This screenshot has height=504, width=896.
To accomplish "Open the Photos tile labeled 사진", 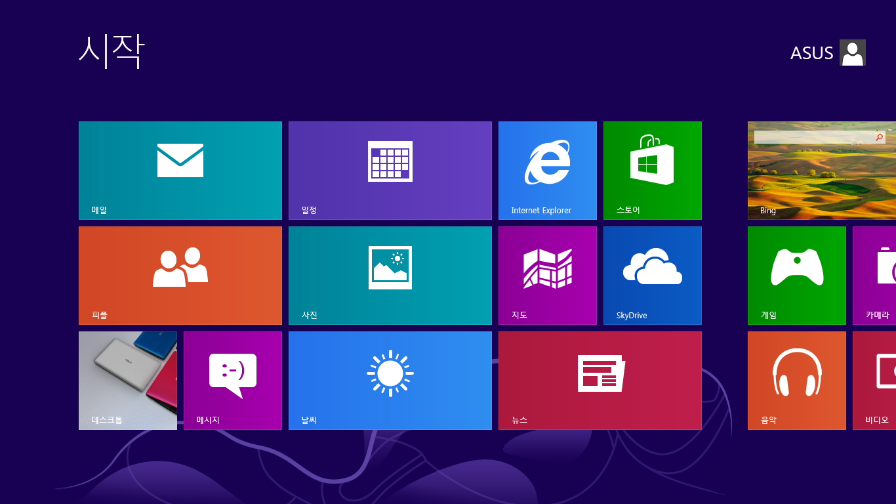I will pos(390,276).
